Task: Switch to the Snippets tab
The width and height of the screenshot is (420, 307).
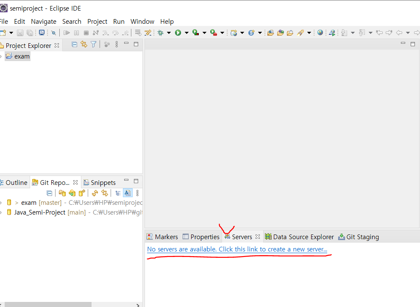Action: tap(100, 182)
